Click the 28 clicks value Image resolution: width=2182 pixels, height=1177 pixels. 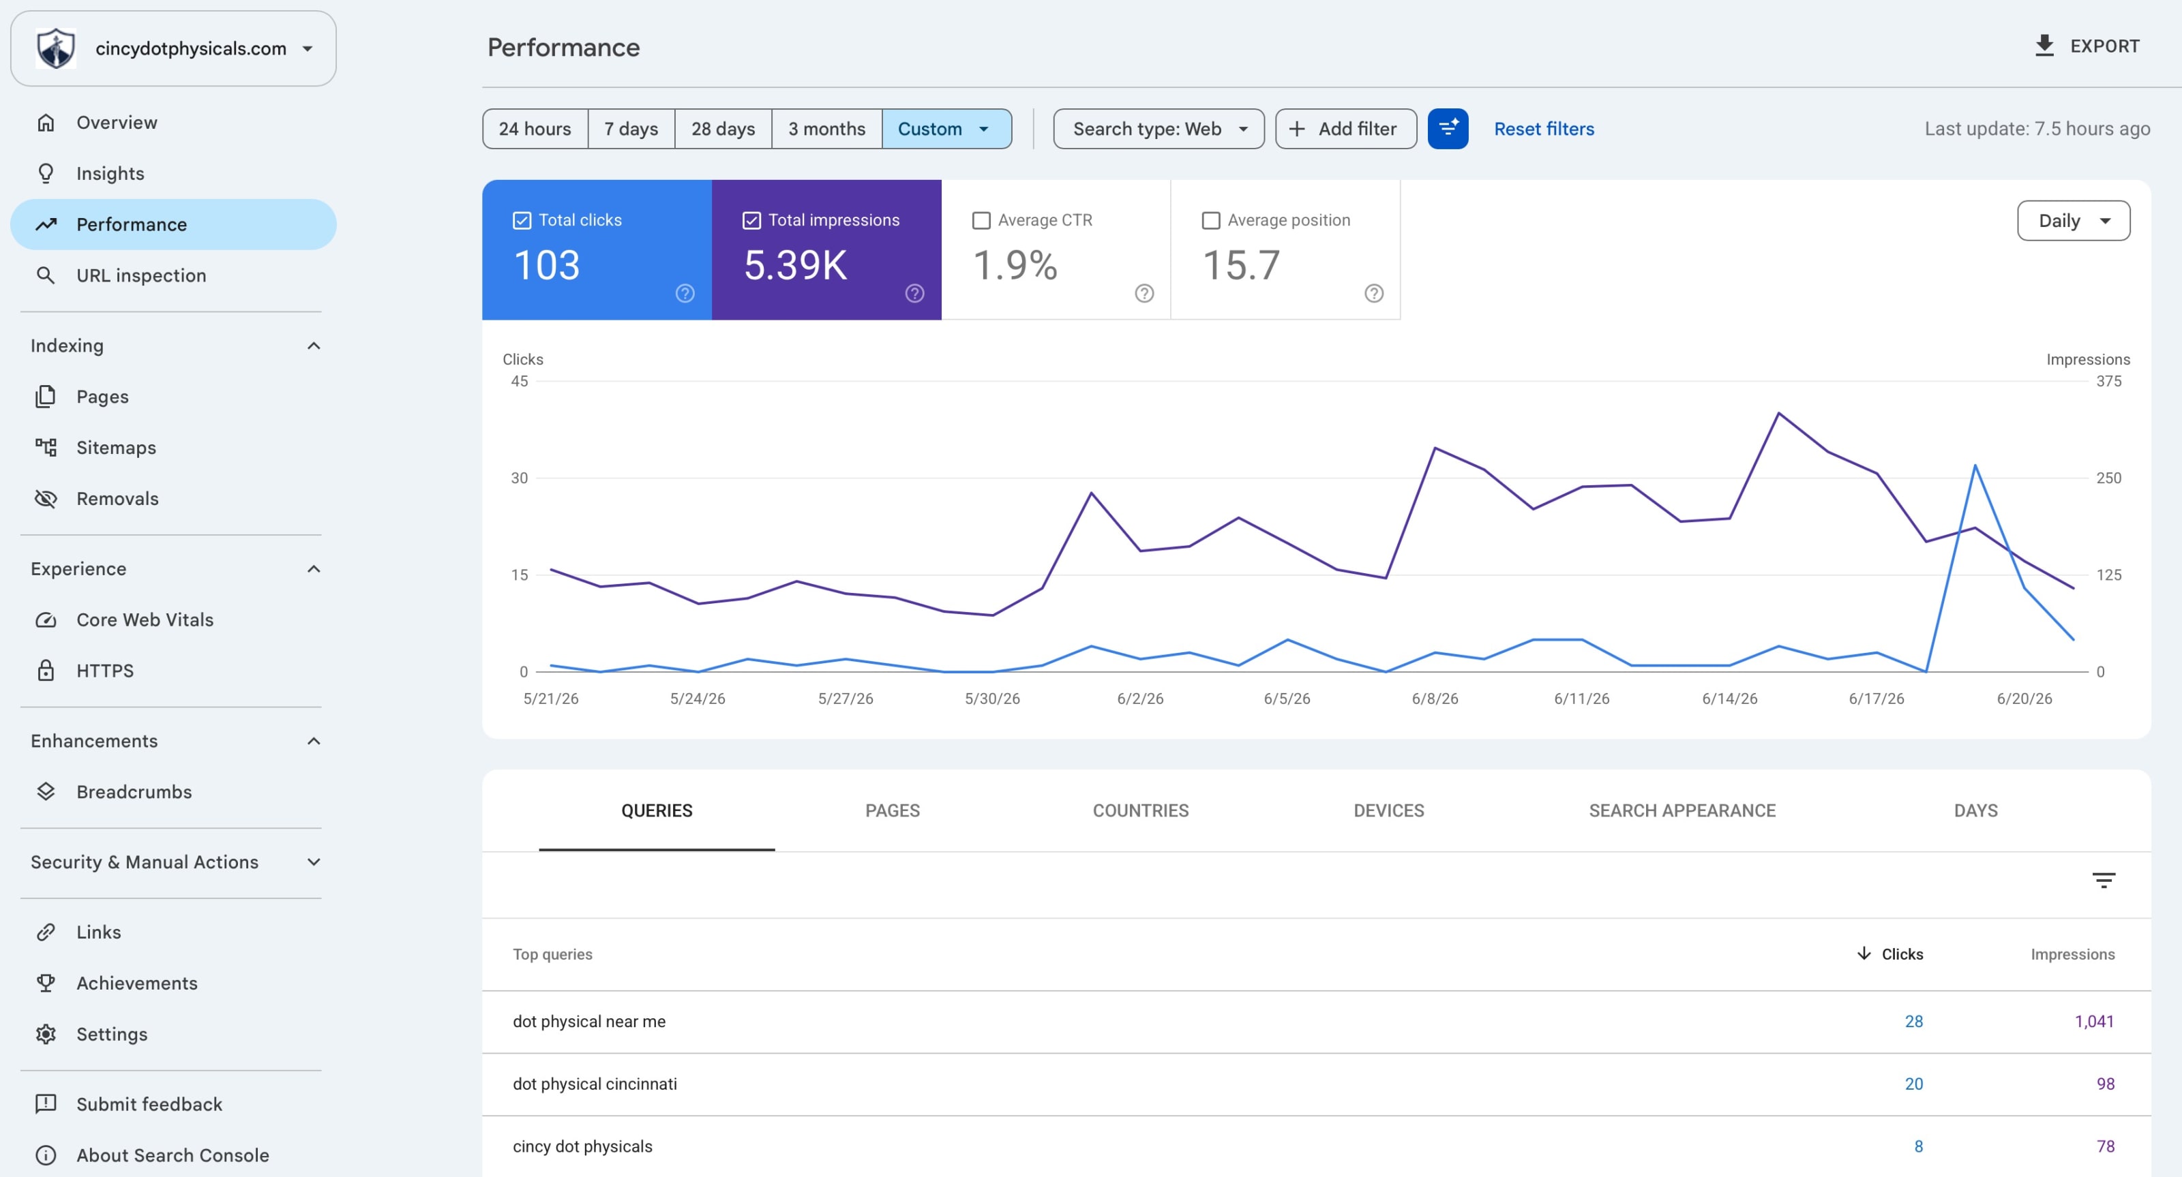1913,1021
